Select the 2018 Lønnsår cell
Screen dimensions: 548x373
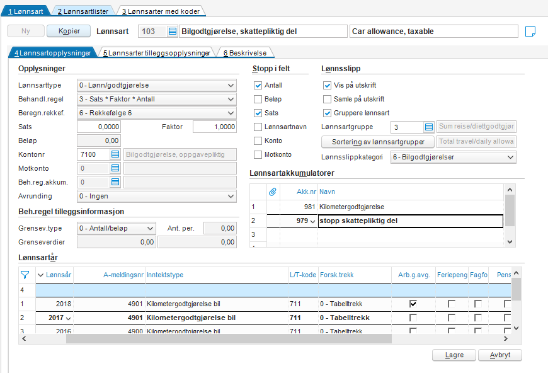[55, 304]
